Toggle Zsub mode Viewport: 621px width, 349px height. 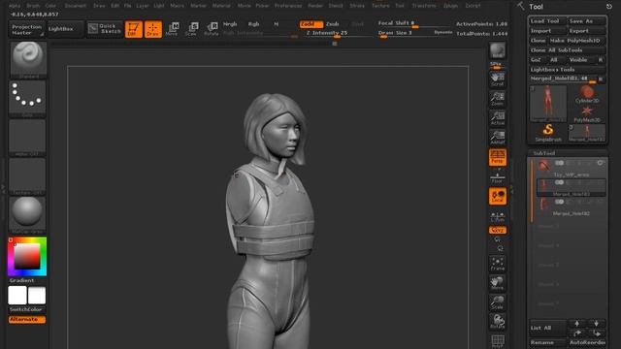333,24
